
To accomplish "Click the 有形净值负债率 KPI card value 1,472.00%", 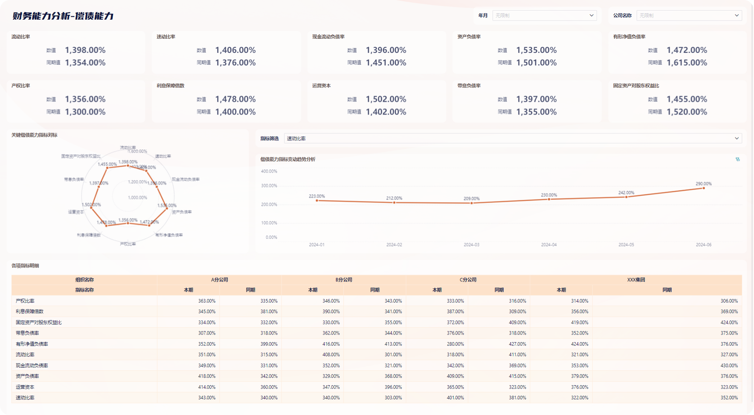I will tap(686, 50).
